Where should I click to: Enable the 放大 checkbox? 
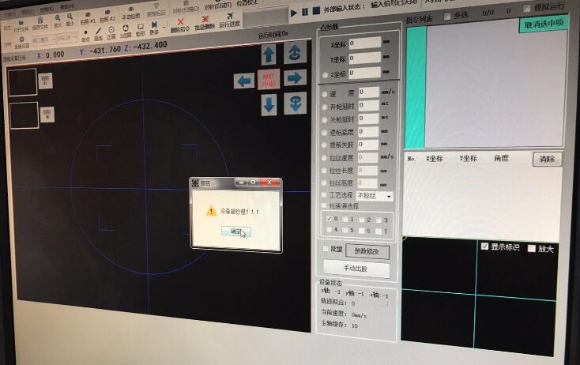point(532,249)
